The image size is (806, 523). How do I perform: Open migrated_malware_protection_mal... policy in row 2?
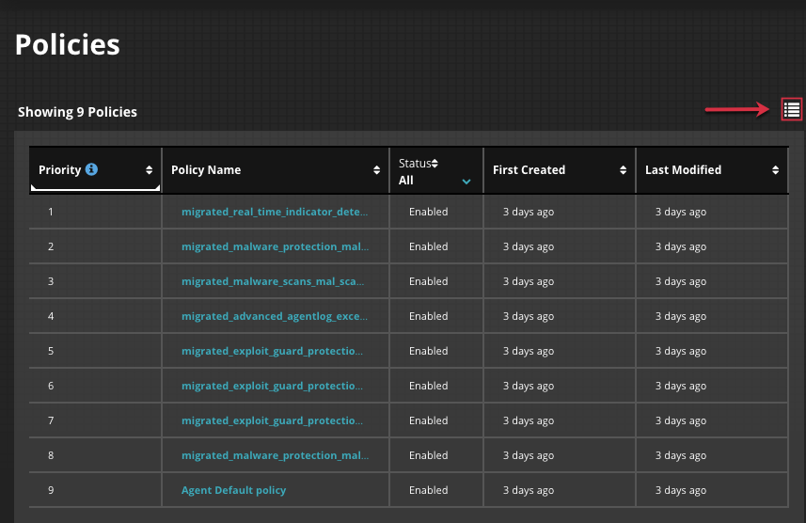[275, 246]
